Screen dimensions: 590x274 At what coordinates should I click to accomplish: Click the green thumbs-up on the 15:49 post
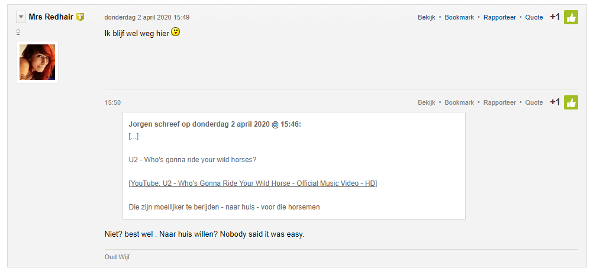pos(570,17)
